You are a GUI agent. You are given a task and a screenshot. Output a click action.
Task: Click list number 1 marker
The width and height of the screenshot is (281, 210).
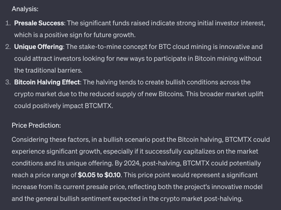click(x=8, y=23)
